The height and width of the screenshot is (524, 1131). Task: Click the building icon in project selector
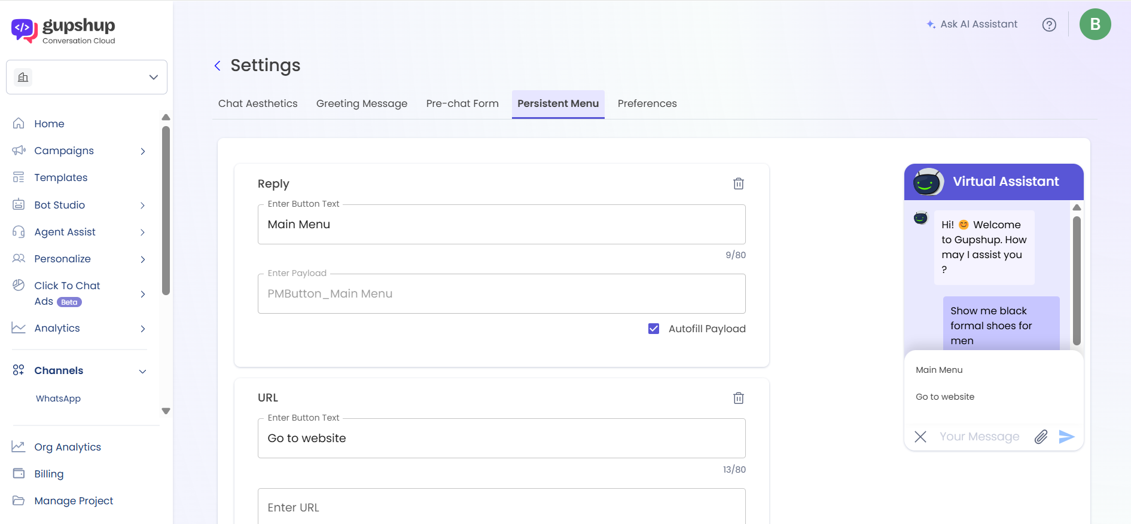pos(23,77)
